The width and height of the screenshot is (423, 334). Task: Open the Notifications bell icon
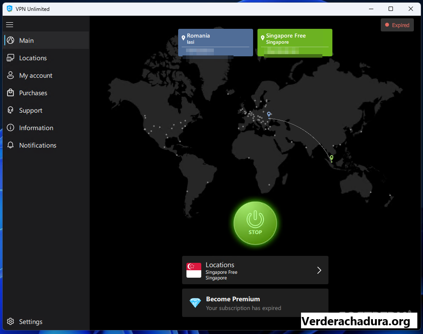(10, 145)
